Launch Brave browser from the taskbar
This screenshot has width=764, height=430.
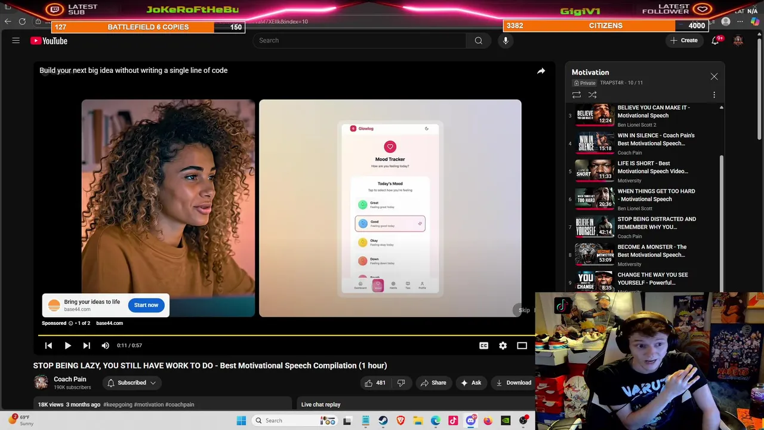pos(401,420)
